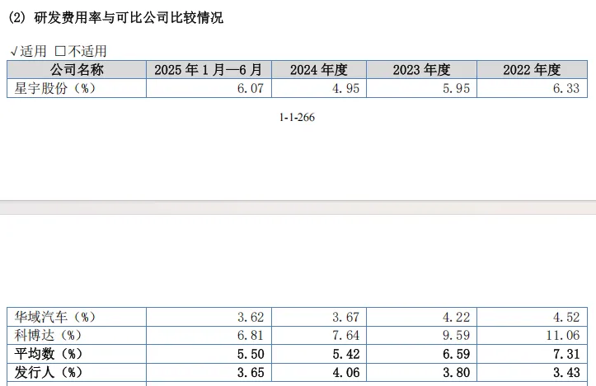596x386 pixels.
Task: Click the '√适用' checkbox mark
Action: [14, 51]
